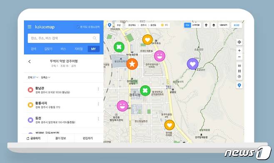Open the 경상북도 breadcrumb region selector
Viewport: 274px width, 163px height.
click(x=132, y=25)
